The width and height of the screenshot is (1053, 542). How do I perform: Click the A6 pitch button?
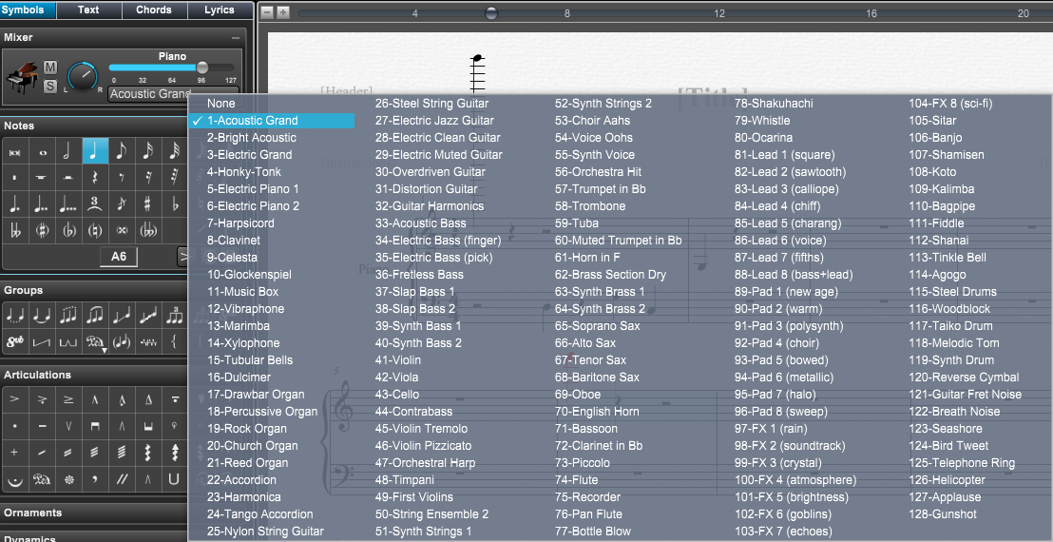click(119, 257)
